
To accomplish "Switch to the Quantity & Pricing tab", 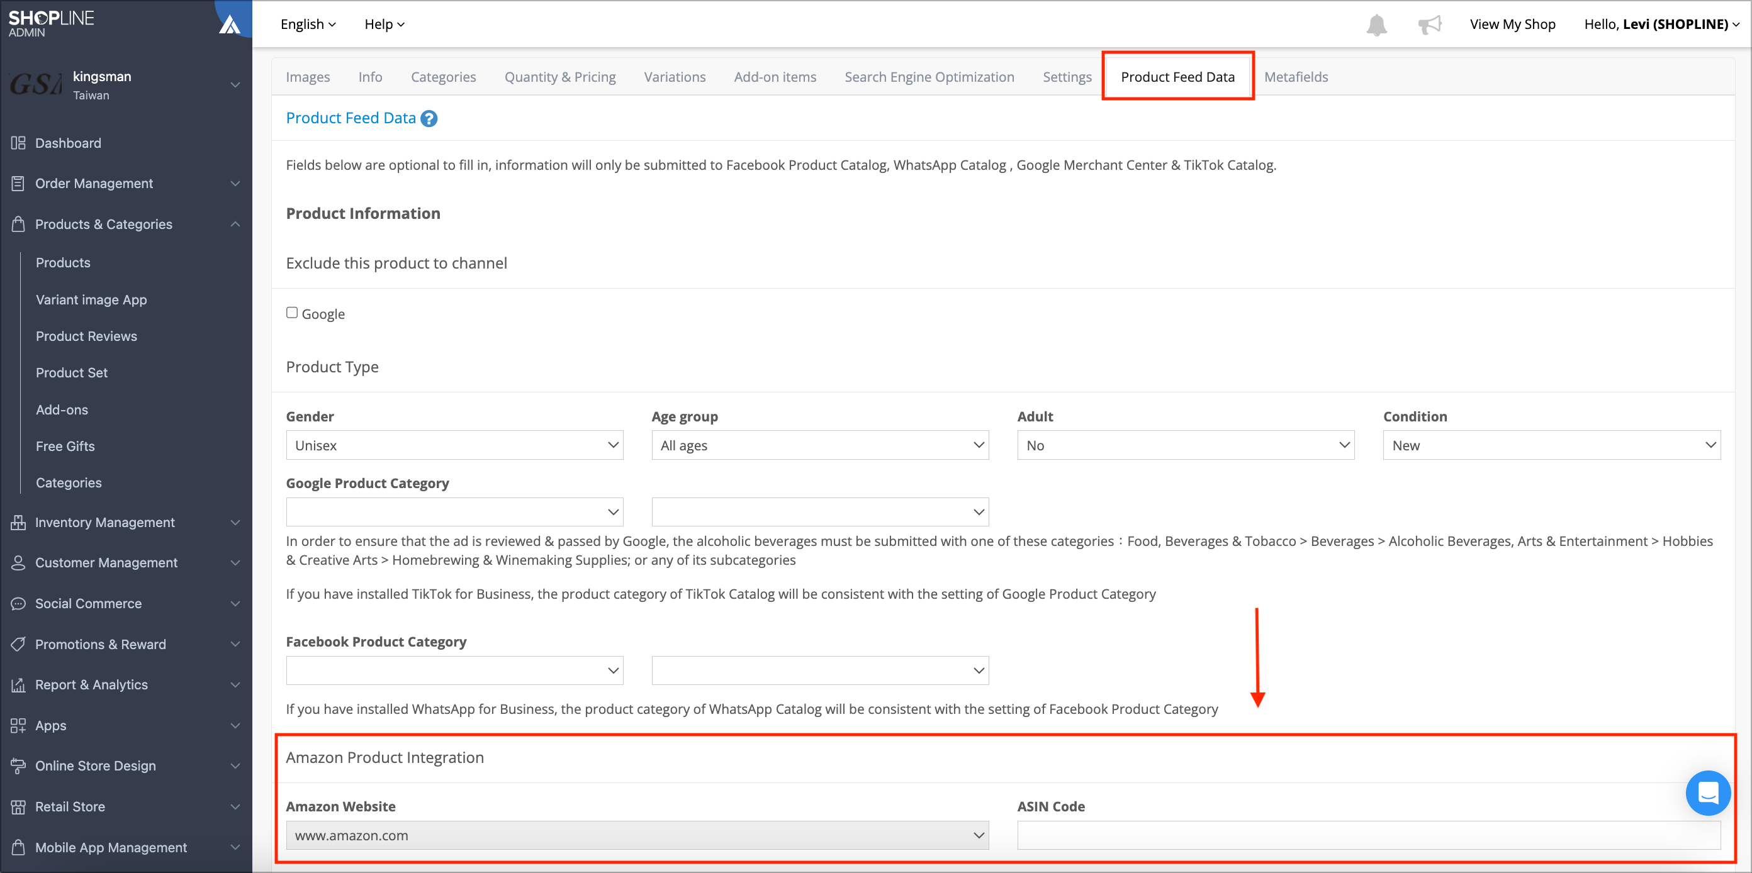I will click(x=559, y=77).
